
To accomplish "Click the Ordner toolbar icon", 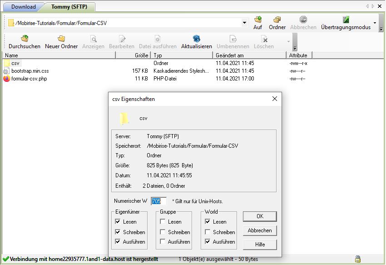I will [277, 20].
